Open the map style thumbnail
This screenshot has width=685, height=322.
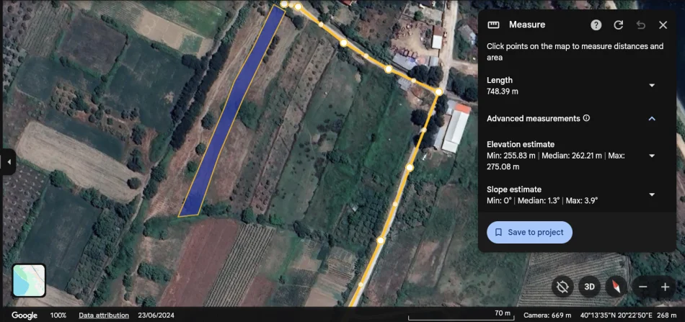(x=29, y=280)
